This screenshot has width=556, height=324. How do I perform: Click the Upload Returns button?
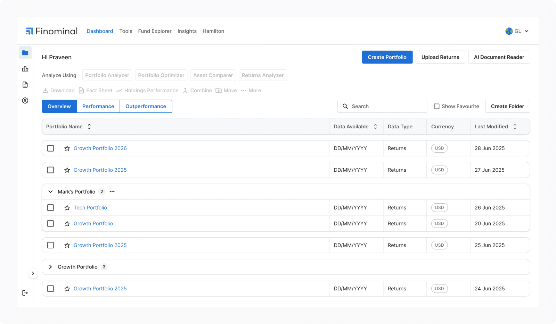[440, 57]
